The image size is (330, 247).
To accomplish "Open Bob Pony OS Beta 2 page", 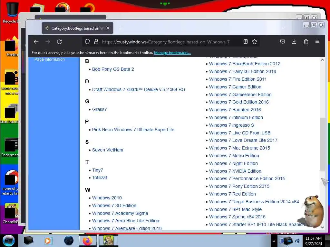I will [113, 69].
